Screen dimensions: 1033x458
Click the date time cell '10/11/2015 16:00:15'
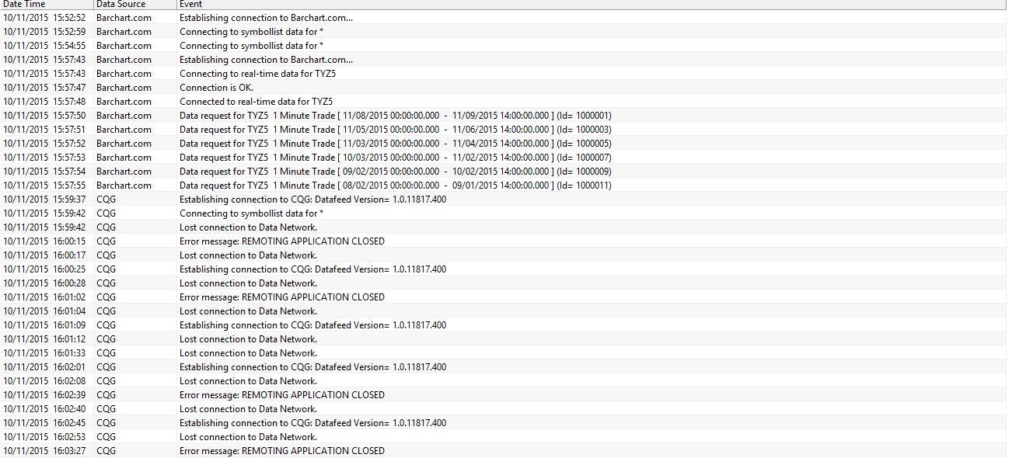tap(45, 241)
